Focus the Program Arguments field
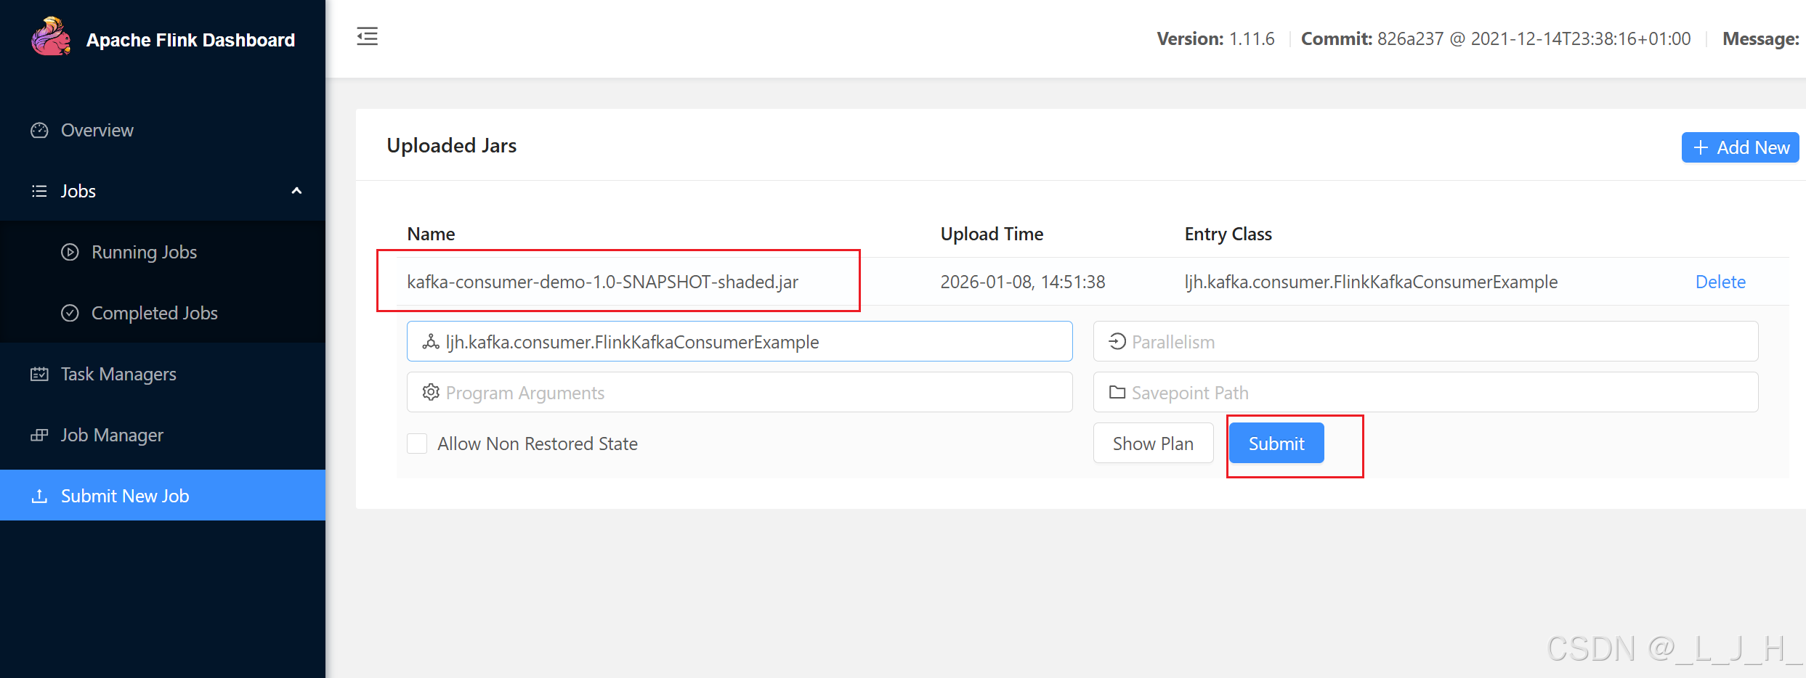 740,393
